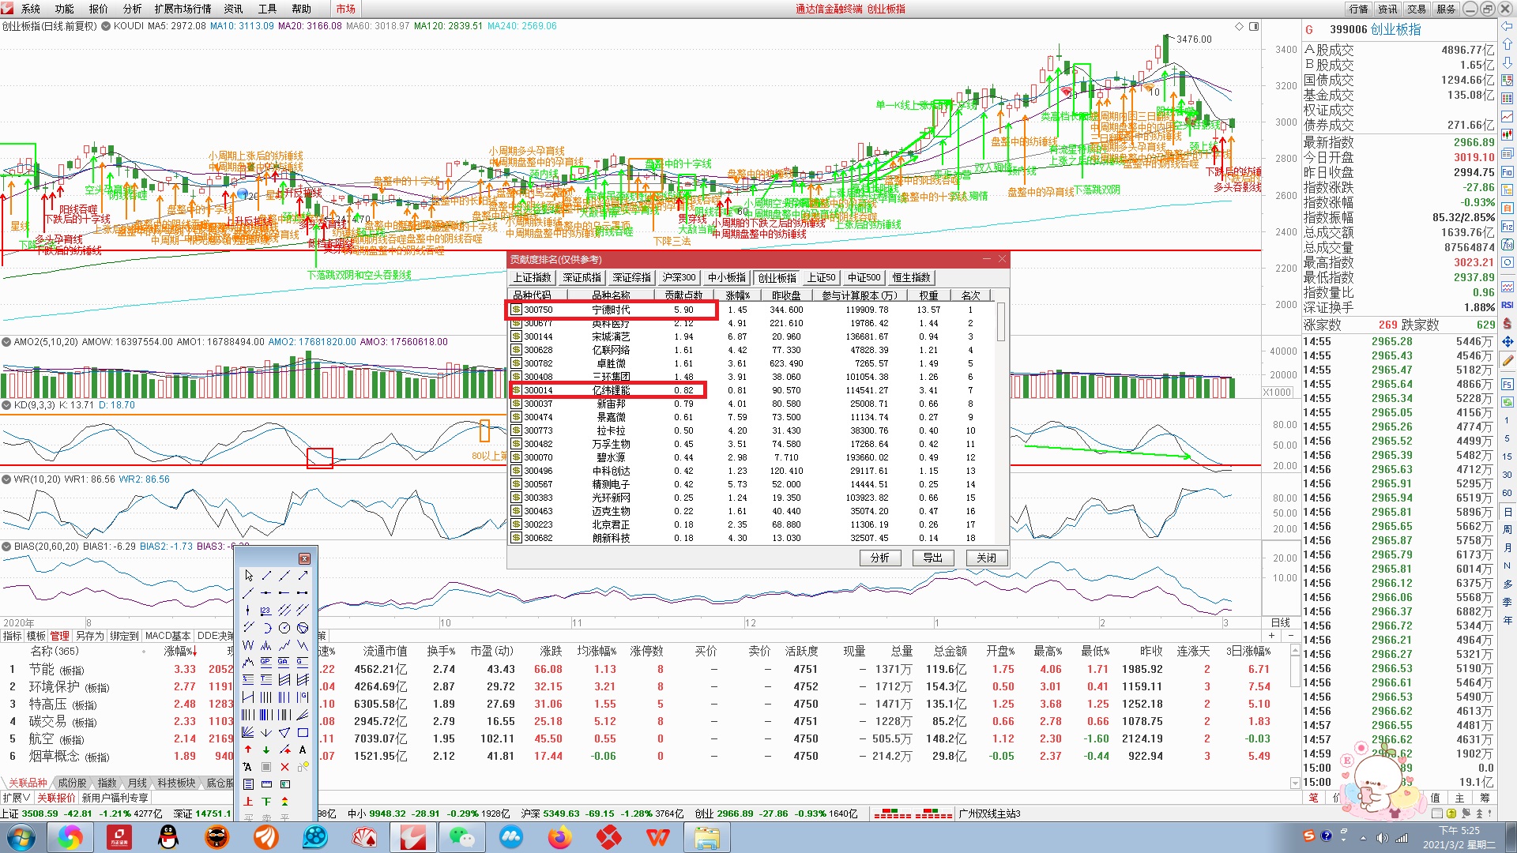The image size is (1517, 853).
Task: Open the RSI indicator sidebar icon
Action: 1508,305
